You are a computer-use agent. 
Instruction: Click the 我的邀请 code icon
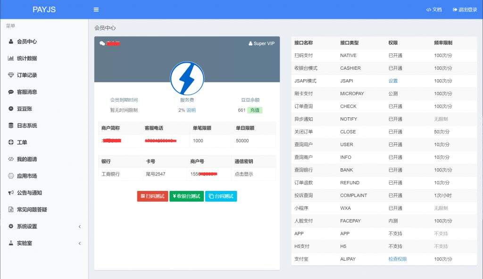coord(11,159)
